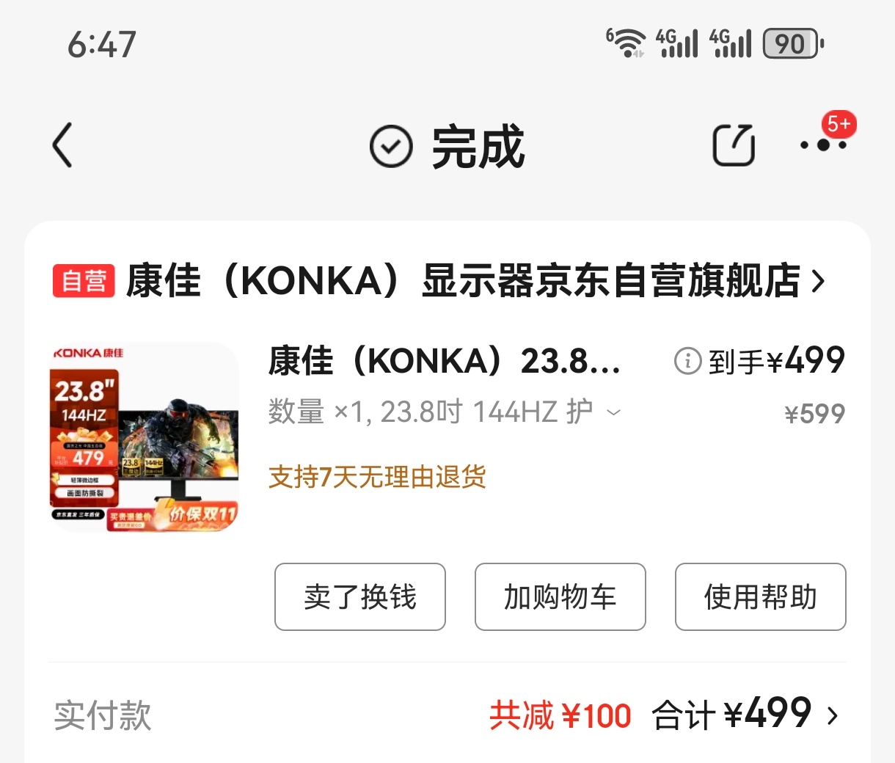Image resolution: width=895 pixels, height=763 pixels.
Task: Tap the battery 90 indicator
Action: tap(793, 43)
